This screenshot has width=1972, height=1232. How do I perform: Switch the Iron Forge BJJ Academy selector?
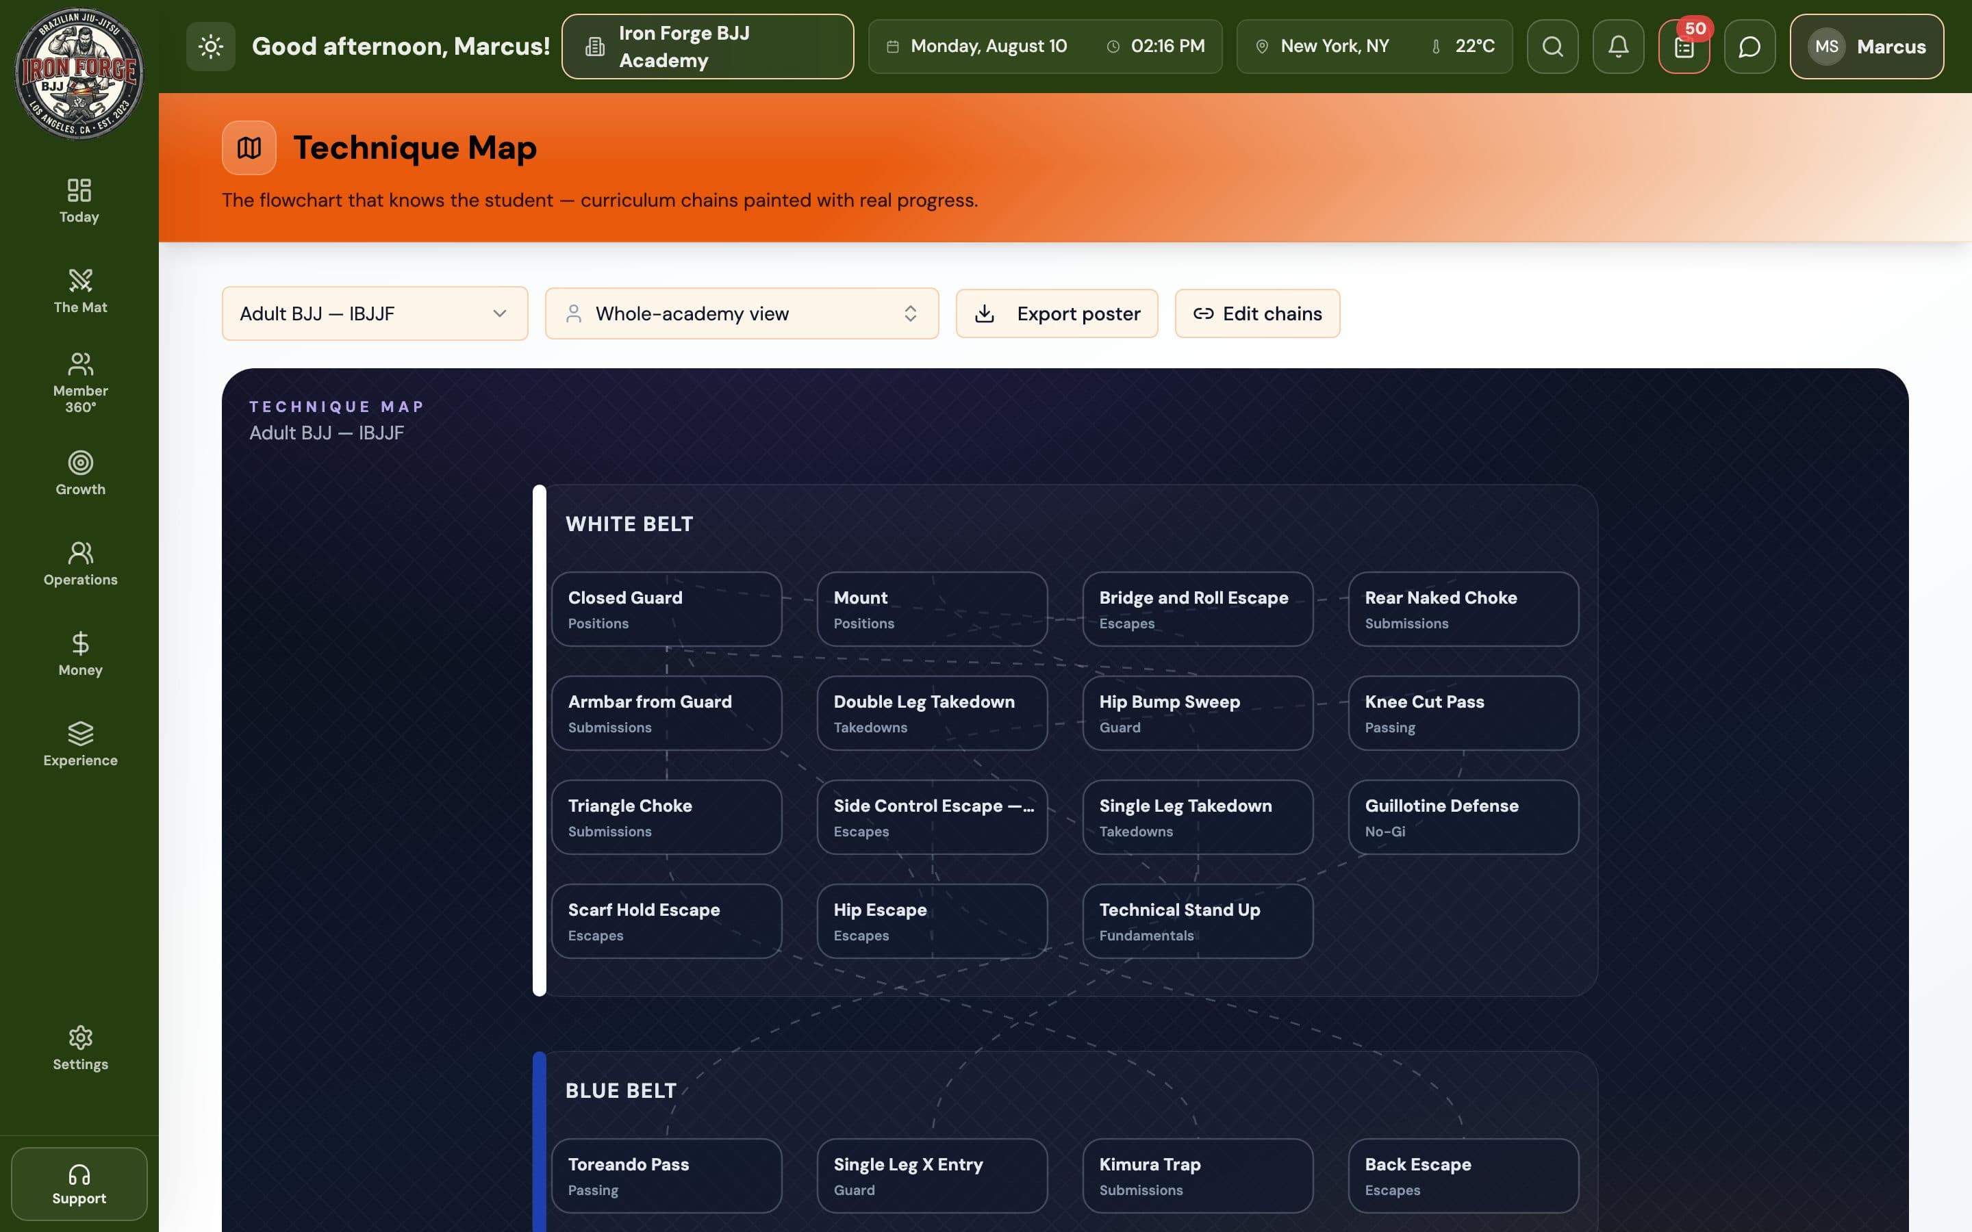[x=707, y=47]
